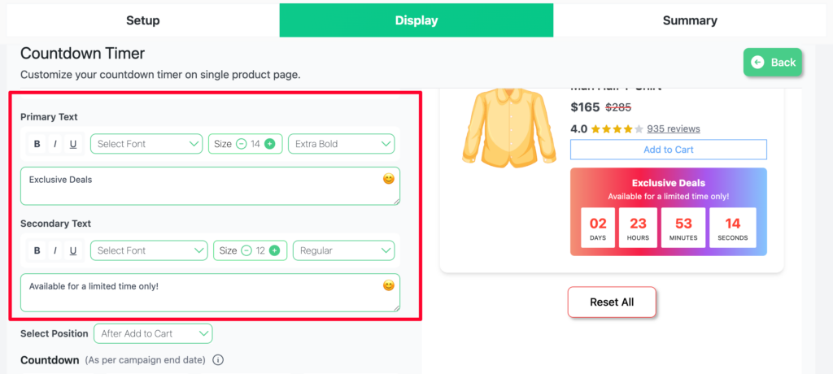Screen dimensions: 833x374
Task: Decrease Primary Text size with minus icon
Action: [241, 144]
